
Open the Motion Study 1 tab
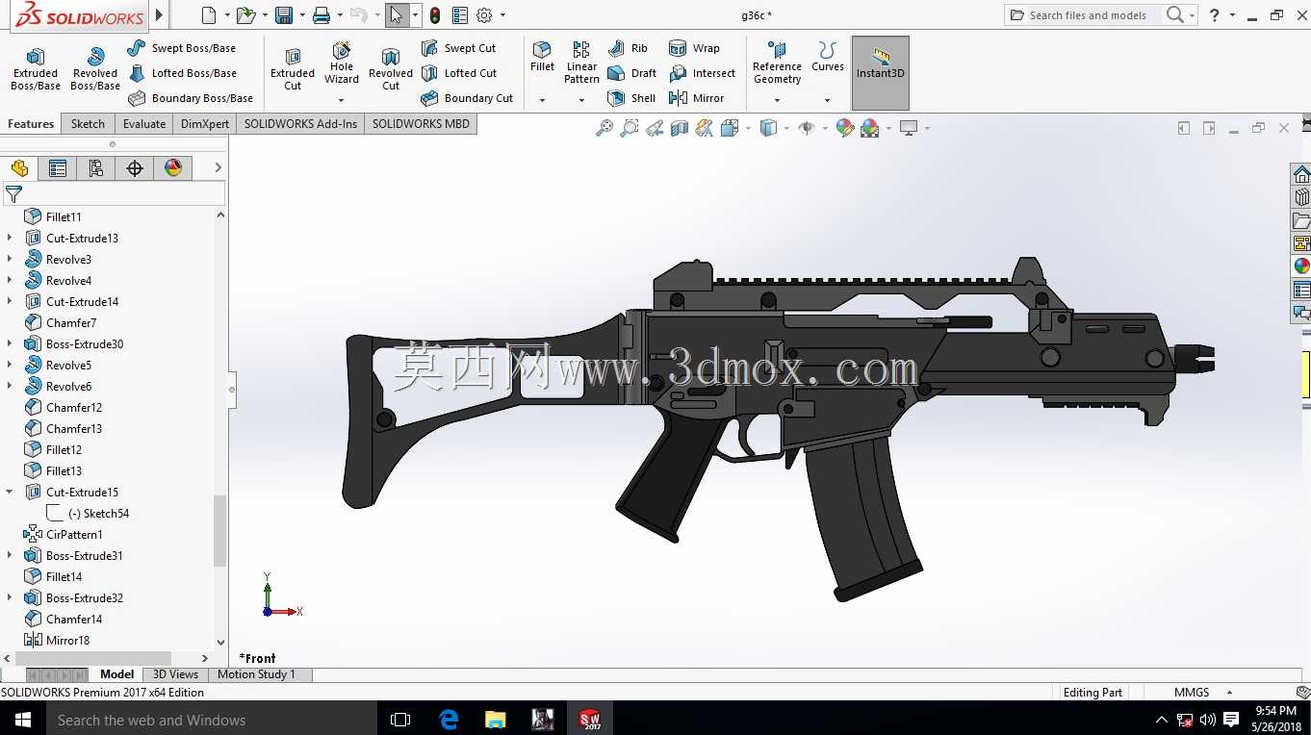pos(257,674)
